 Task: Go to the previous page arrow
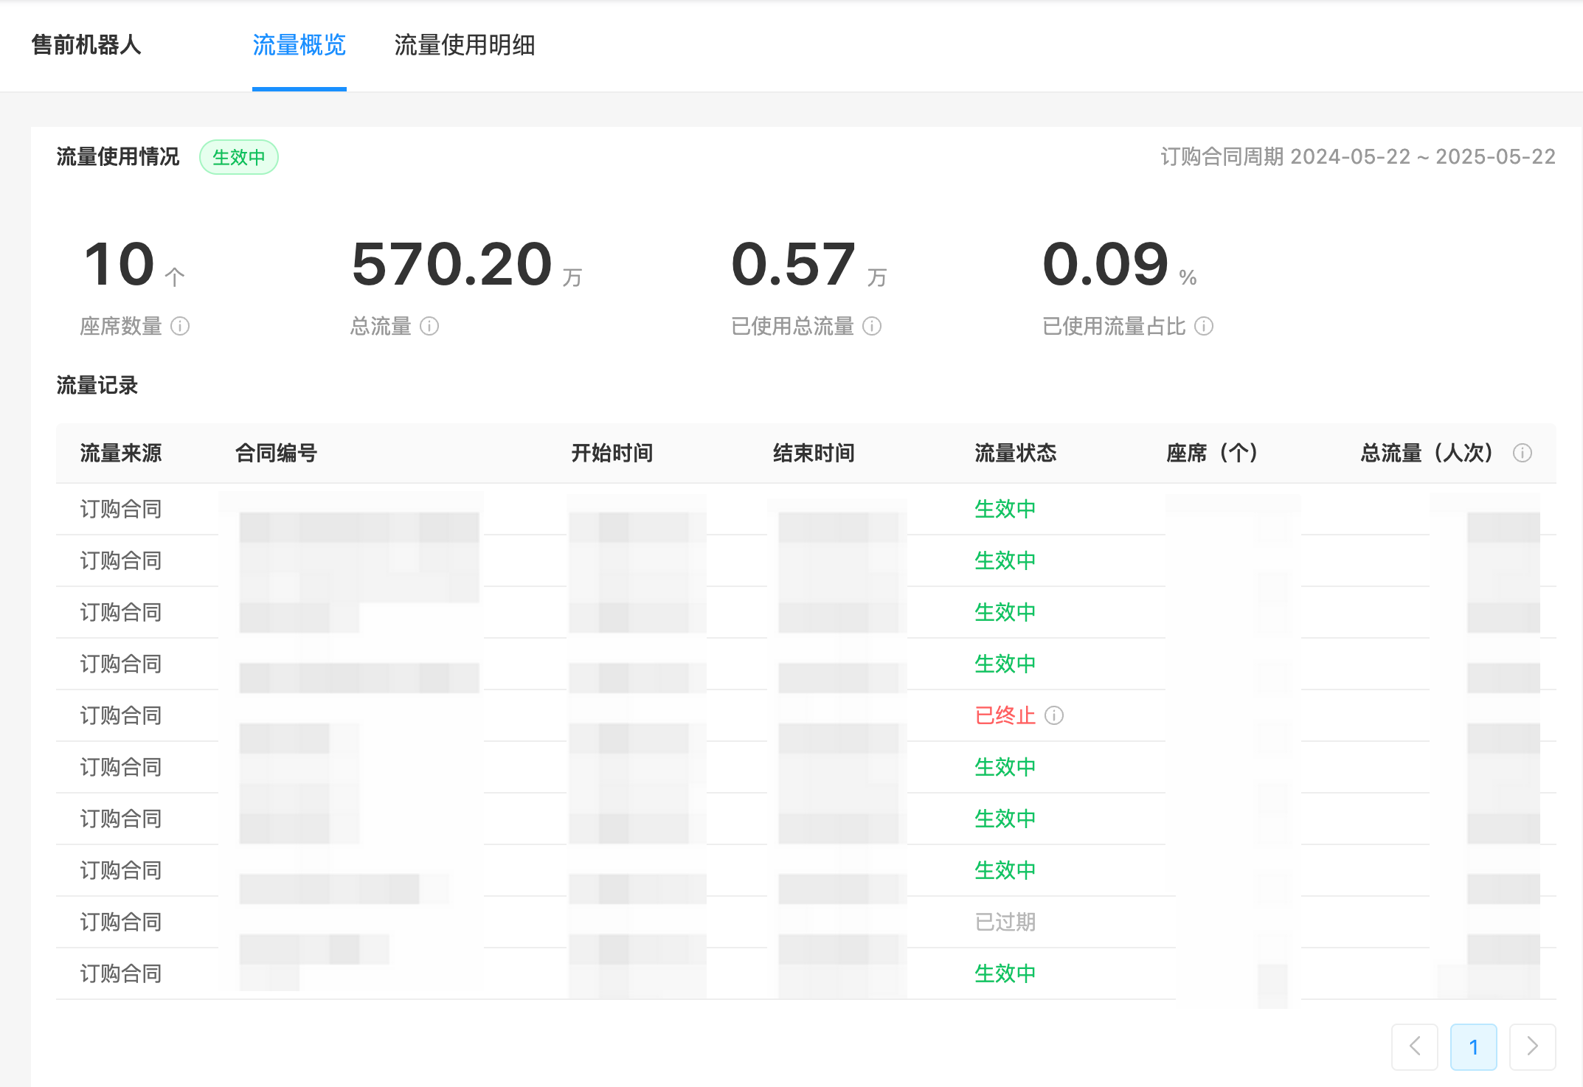click(1415, 1046)
